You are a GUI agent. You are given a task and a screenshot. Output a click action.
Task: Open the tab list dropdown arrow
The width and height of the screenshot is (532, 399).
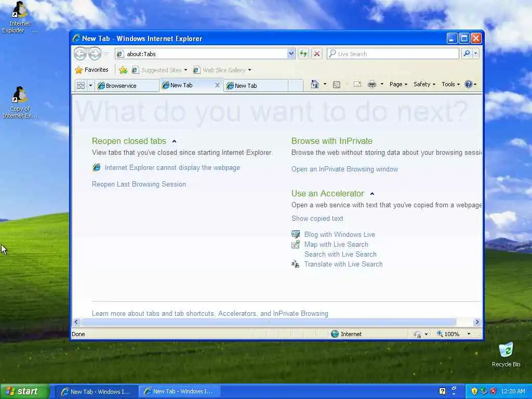point(90,86)
